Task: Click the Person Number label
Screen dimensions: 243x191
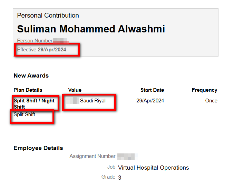Action: pyautogui.click(x=35, y=41)
